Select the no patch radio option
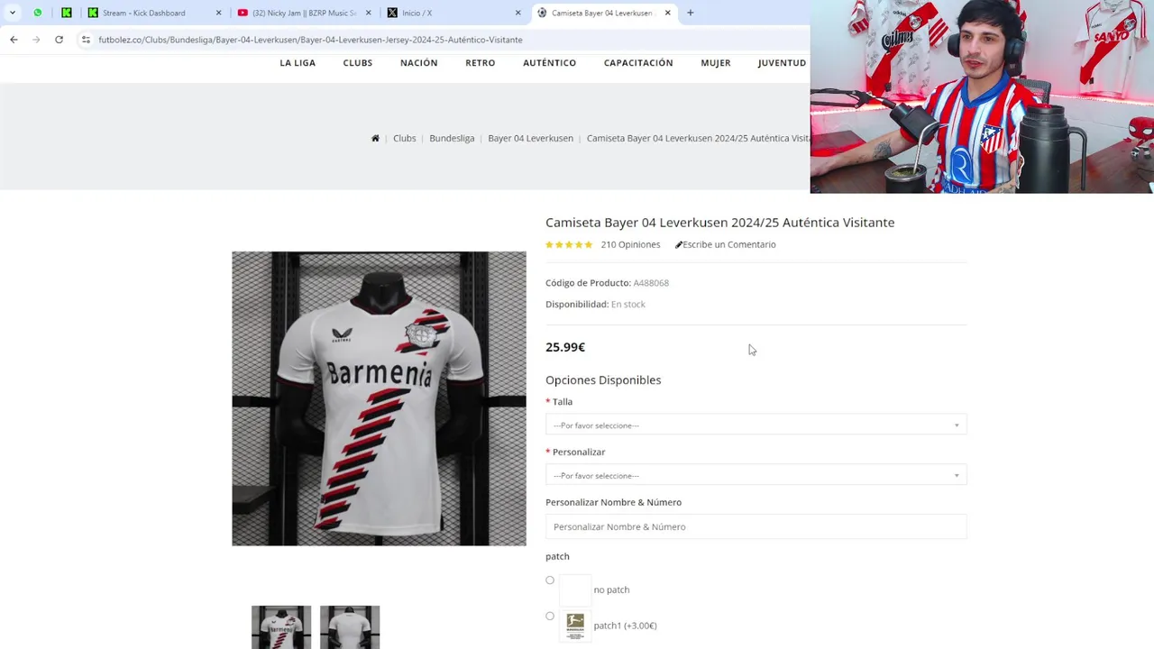Viewport: 1154px width, 649px height. [x=550, y=580]
